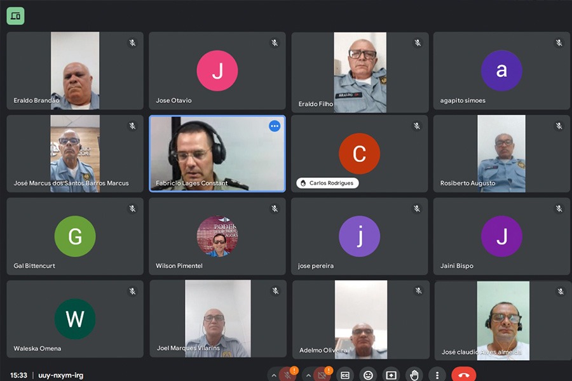The width and height of the screenshot is (572, 381).
Task: Select Wilson Pimentel's profile picture tile
Action: (217, 236)
